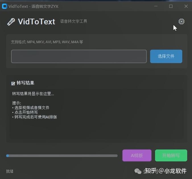Click the 转写结果将显示在这里 results text area
This screenshot has width=192, height=179.
(x=97, y=115)
